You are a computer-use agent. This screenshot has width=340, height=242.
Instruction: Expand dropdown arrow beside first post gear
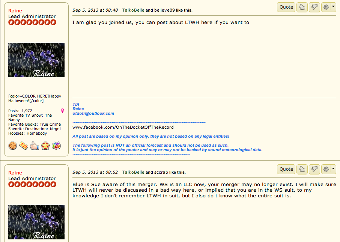point(333,7)
